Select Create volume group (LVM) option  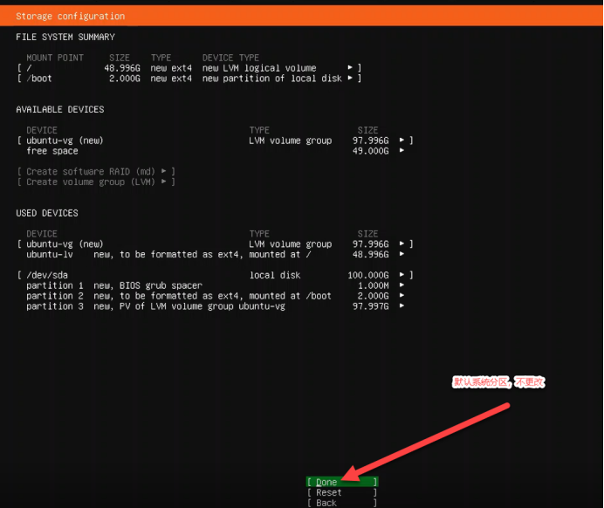pos(96,182)
